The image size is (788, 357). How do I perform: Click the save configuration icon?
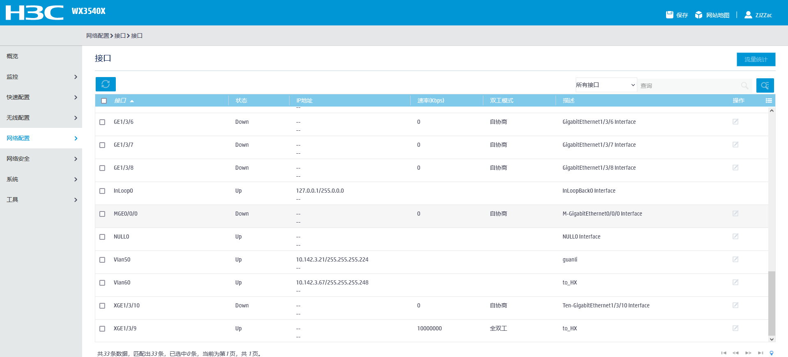(670, 15)
